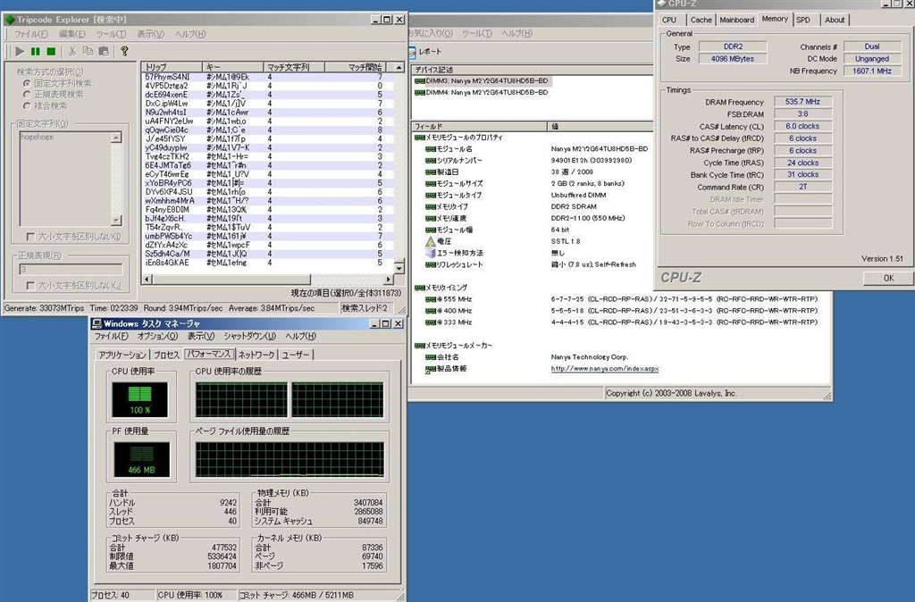
Task: Click the green Stop button in toolbar
Action: pos(52,52)
